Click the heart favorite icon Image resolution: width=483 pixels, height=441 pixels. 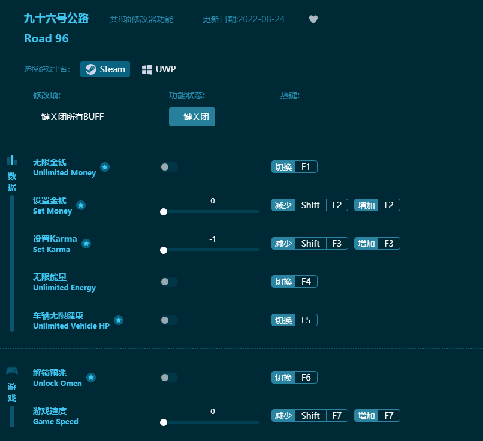[x=313, y=19]
